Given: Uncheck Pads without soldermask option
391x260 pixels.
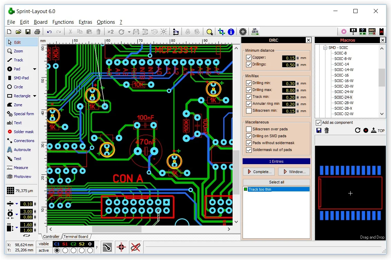Looking at the screenshot, I should pyautogui.click(x=249, y=143).
